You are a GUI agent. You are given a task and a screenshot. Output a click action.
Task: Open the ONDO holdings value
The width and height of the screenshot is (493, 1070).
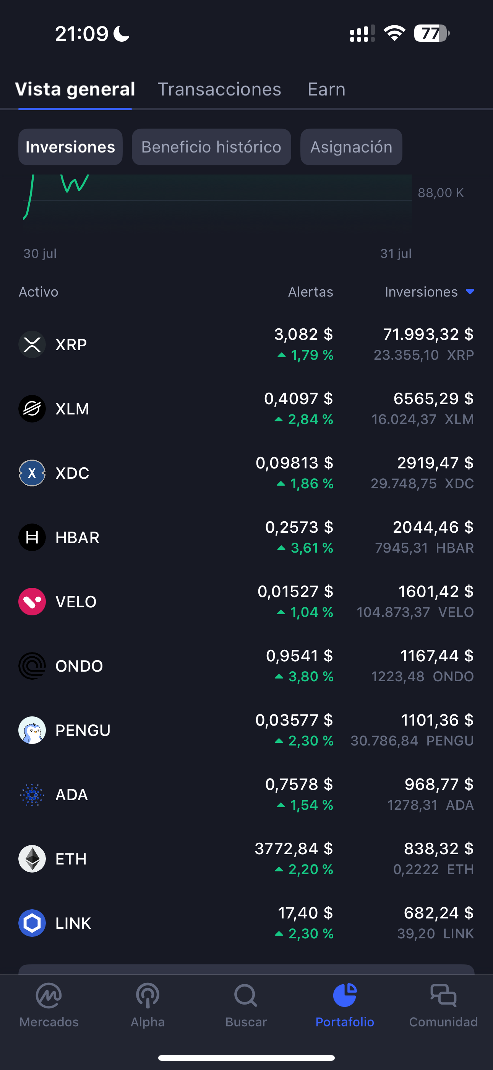tap(436, 656)
